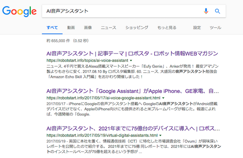
Task: Select the すべて tab
Action: click(x=52, y=27)
